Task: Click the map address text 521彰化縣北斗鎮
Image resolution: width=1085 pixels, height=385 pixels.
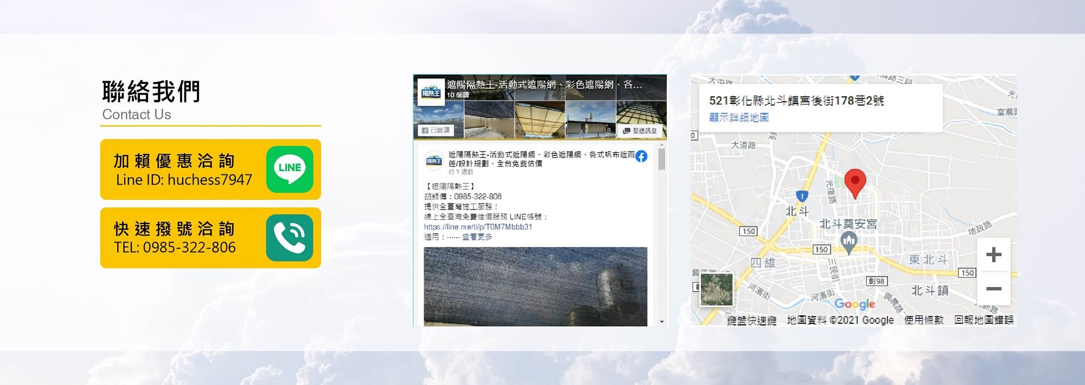Action: tap(796, 101)
